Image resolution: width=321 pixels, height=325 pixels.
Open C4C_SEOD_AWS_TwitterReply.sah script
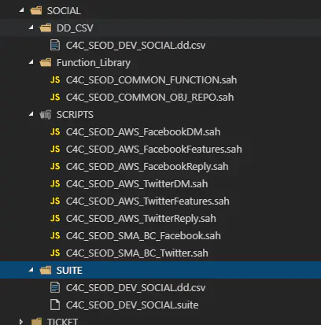141,219
